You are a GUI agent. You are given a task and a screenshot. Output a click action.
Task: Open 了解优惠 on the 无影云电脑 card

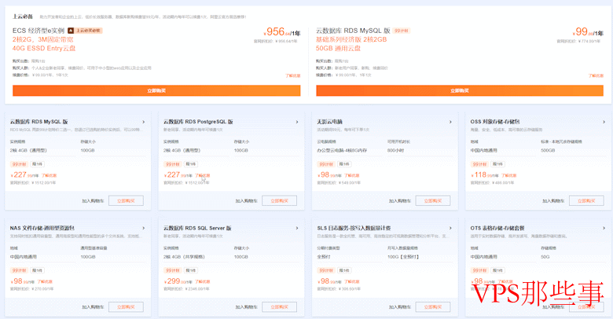click(x=352, y=175)
